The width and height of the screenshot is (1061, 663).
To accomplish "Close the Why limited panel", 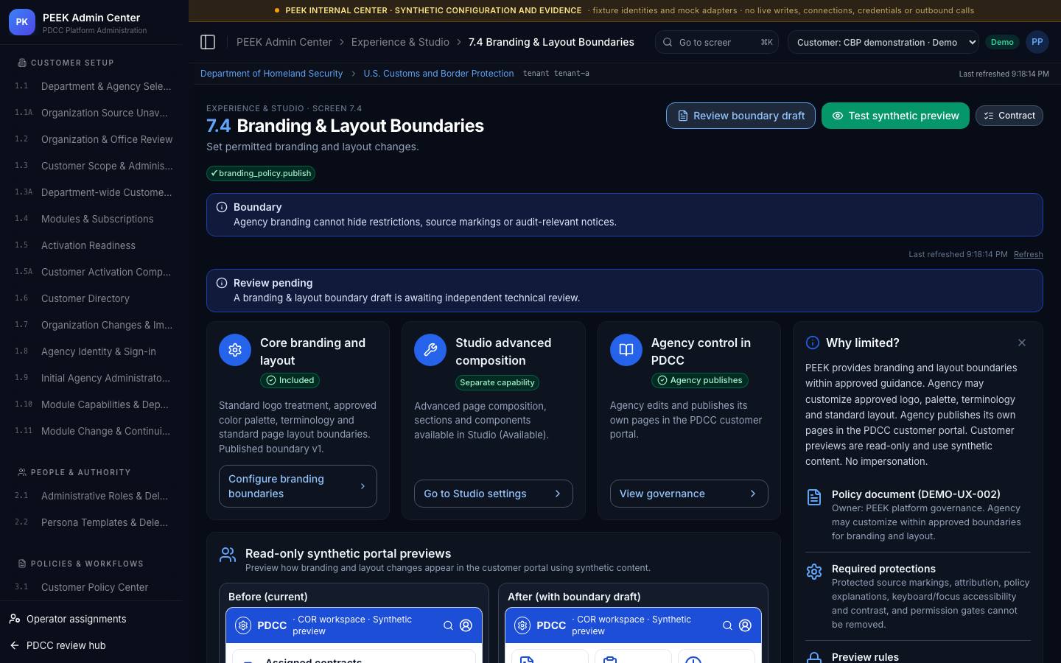I will (1022, 343).
